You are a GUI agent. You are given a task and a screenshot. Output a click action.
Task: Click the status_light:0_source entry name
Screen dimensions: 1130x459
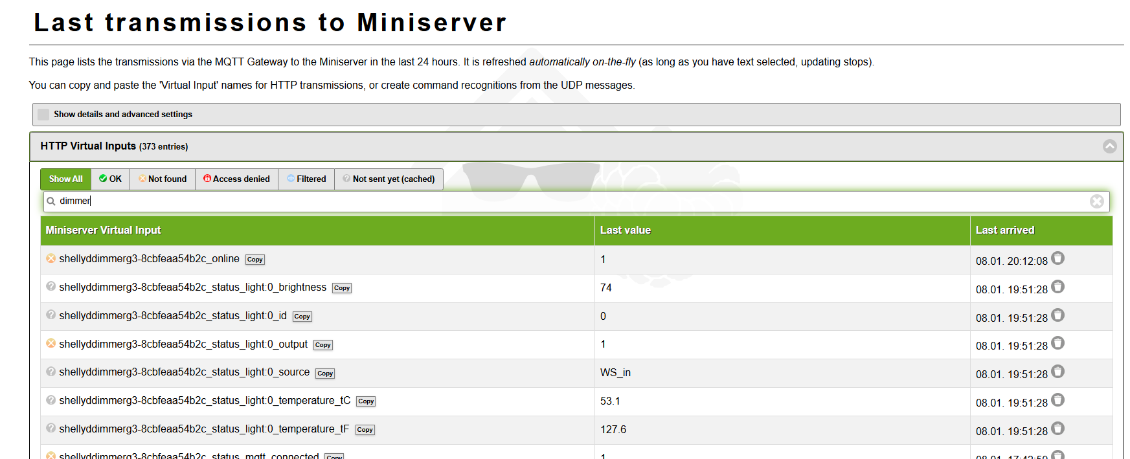(x=184, y=372)
